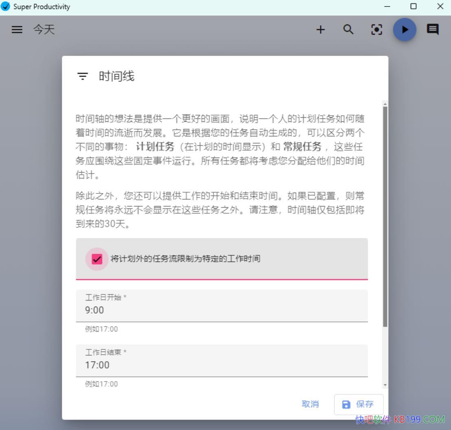The width and height of the screenshot is (451, 430).
Task: Click 取消 to dismiss the dialog
Action: tap(310, 404)
